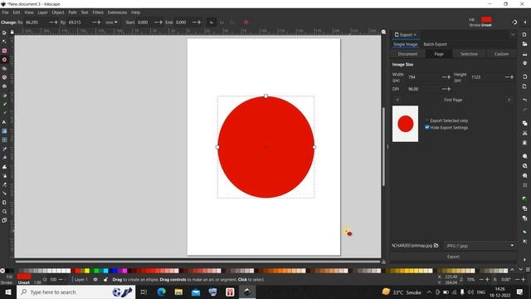The width and height of the screenshot is (531, 299).
Task: Open File Explorer from taskbar
Action: tap(178, 292)
